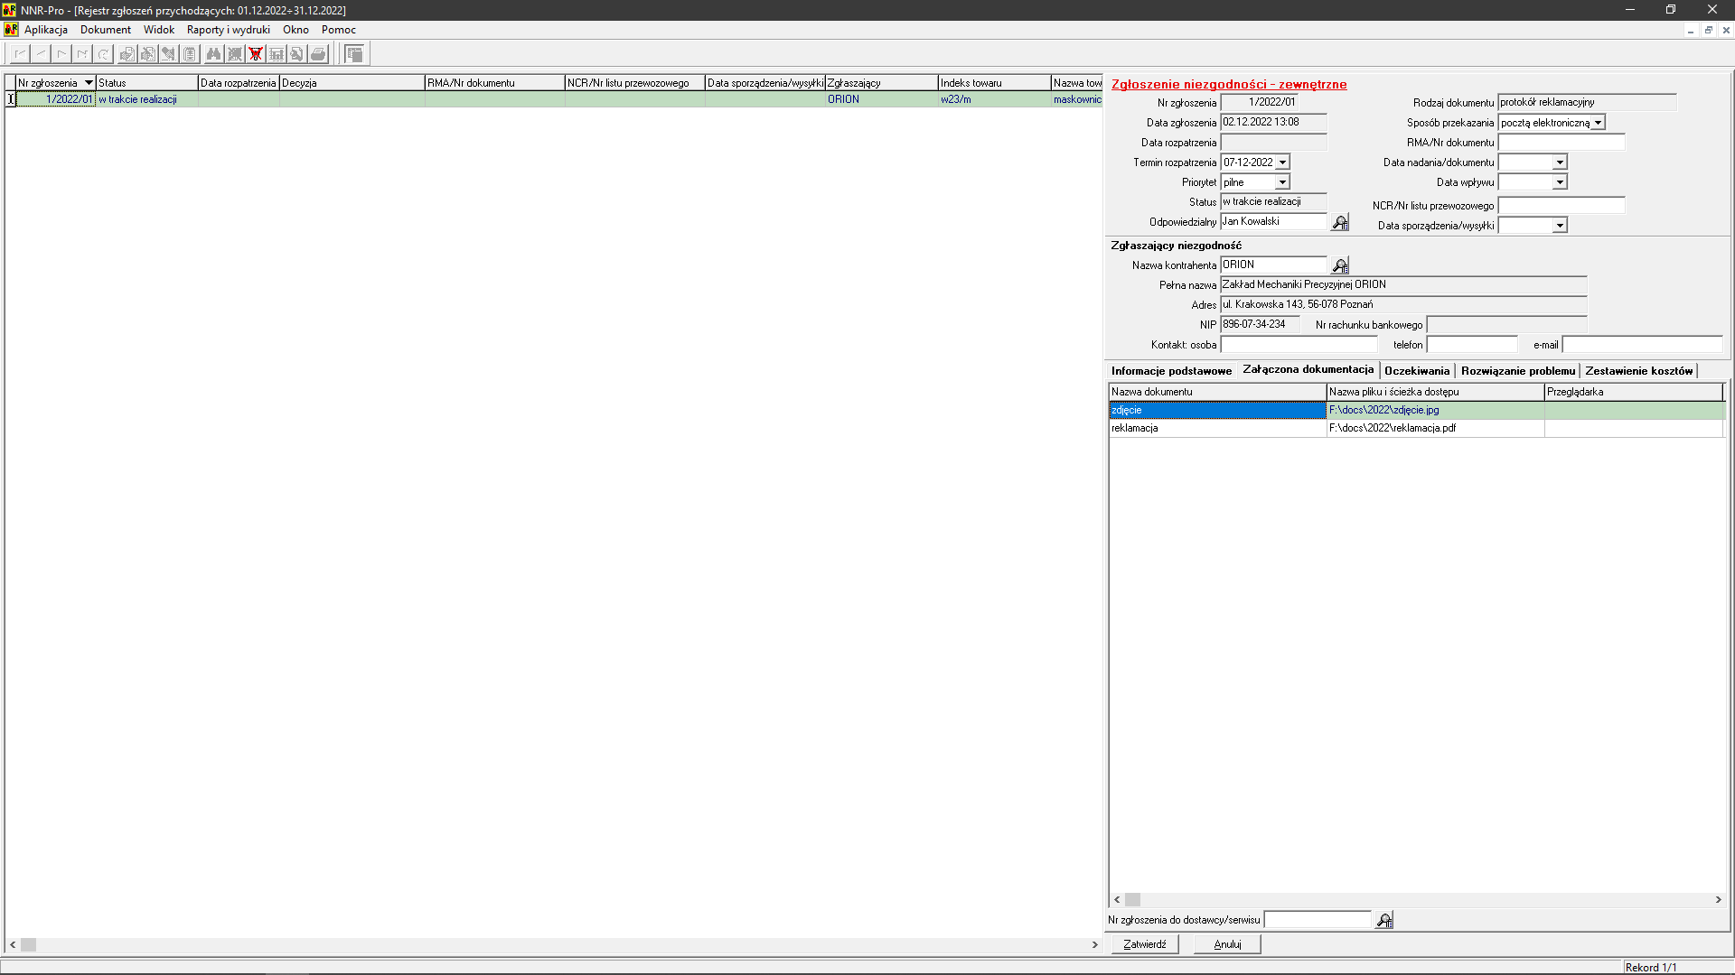Toggle the window layout panel icon
Viewport: 1735px width, 975px height.
[x=355, y=54]
